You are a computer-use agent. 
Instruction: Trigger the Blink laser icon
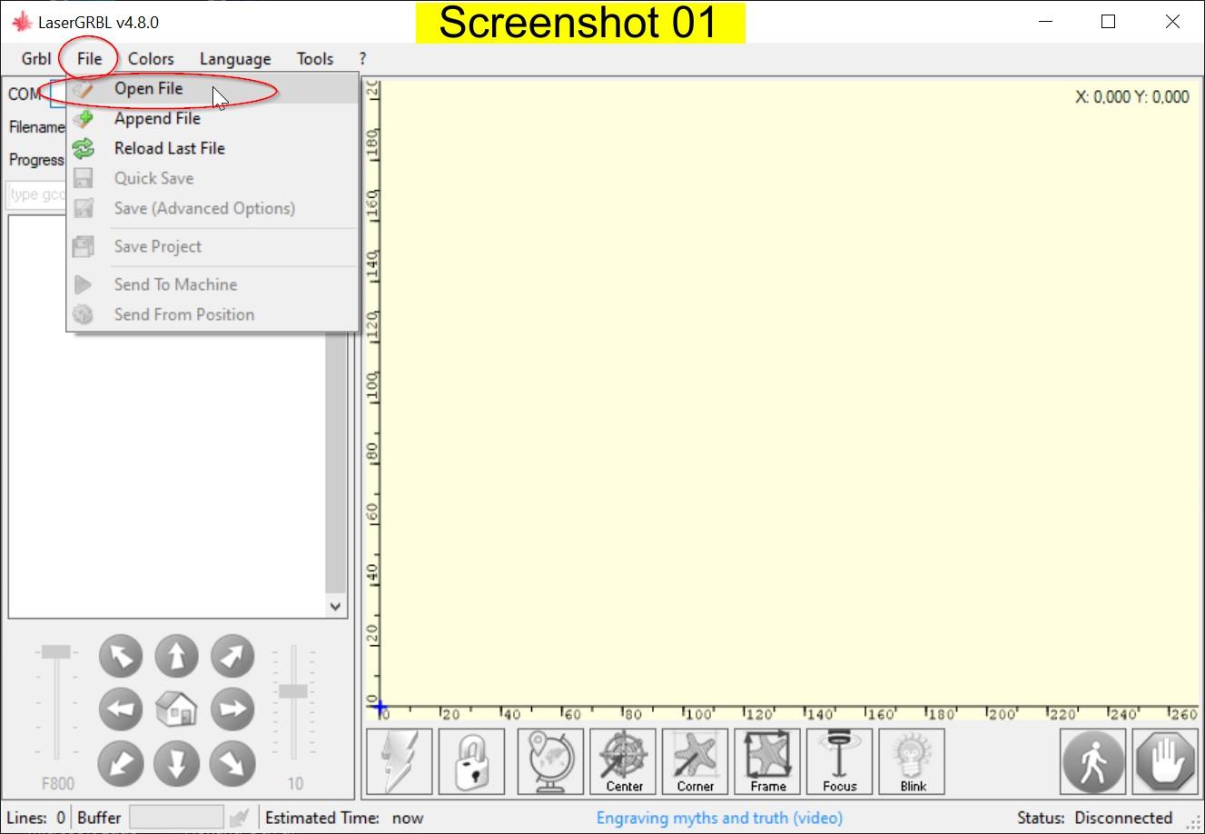(x=911, y=761)
